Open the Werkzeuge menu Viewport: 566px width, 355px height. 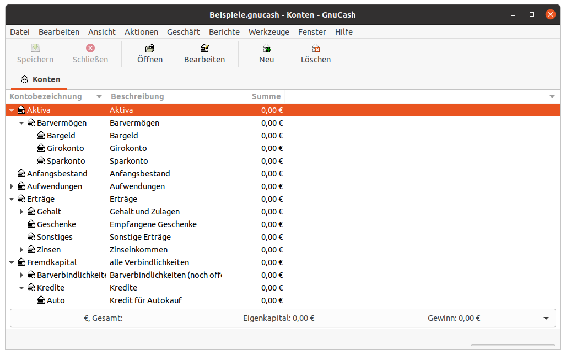tap(268, 32)
